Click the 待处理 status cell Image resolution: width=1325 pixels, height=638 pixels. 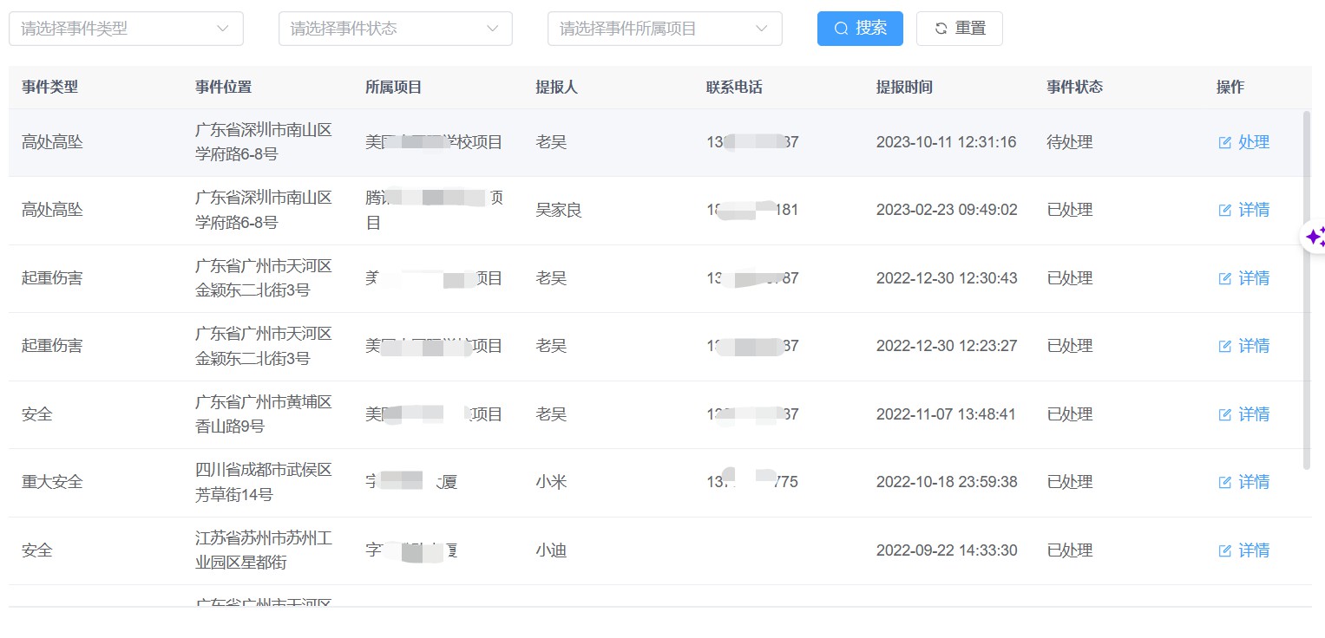[1069, 142]
